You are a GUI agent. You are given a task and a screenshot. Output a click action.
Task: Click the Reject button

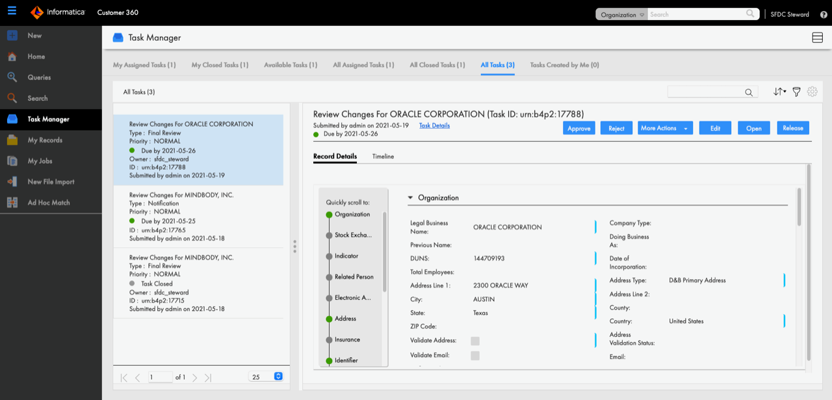point(617,128)
